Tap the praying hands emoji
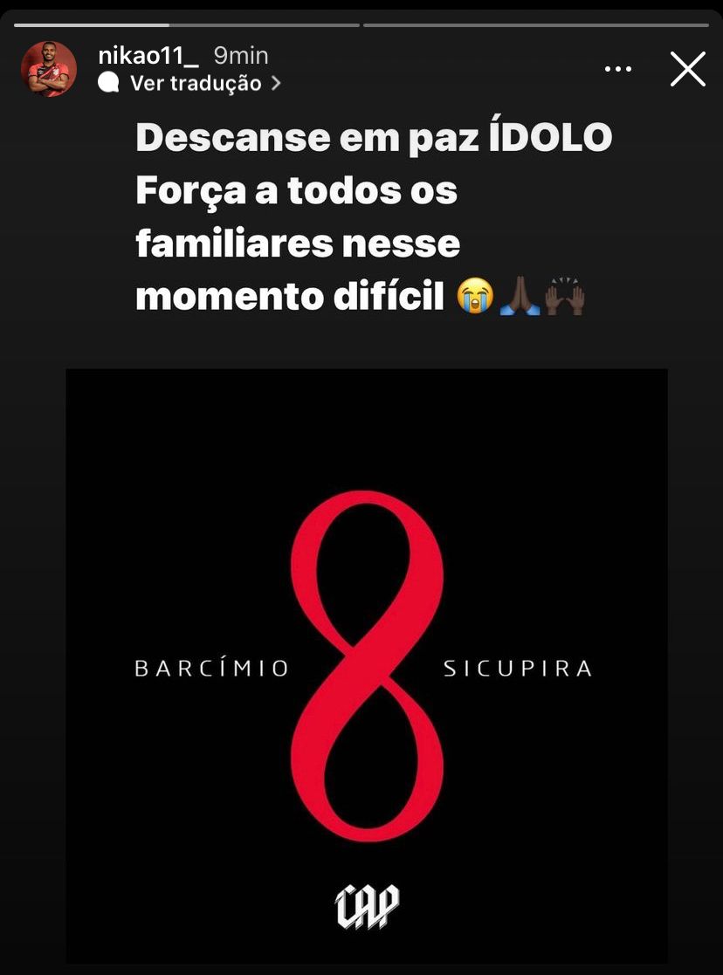This screenshot has width=723, height=975. coord(520,296)
